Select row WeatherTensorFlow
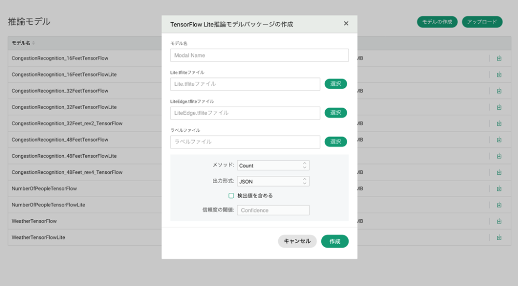Viewport: 518px width, 286px height. coord(260,221)
